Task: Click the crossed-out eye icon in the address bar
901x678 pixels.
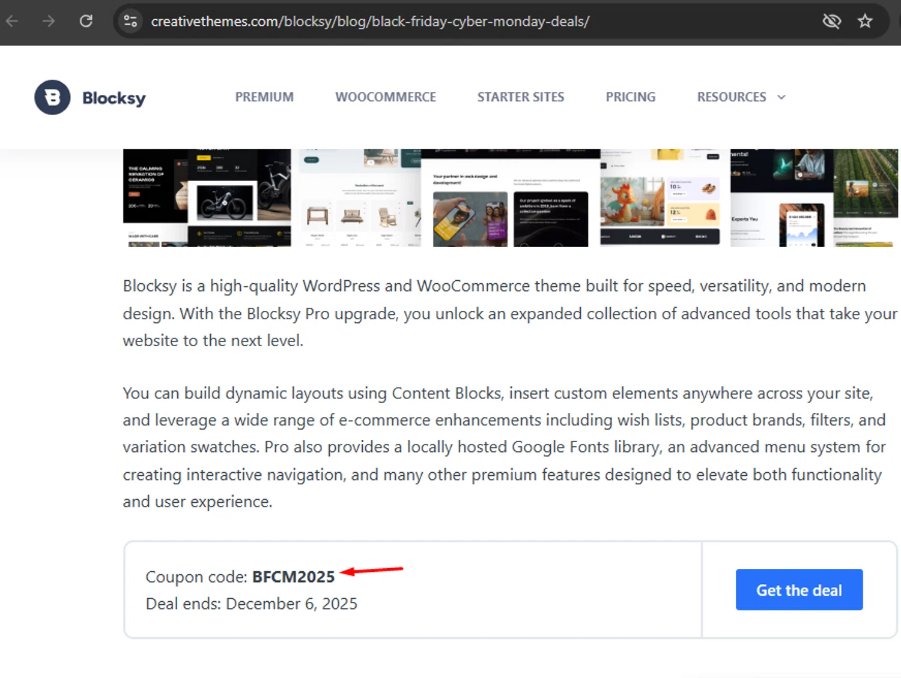Action: coord(832,21)
